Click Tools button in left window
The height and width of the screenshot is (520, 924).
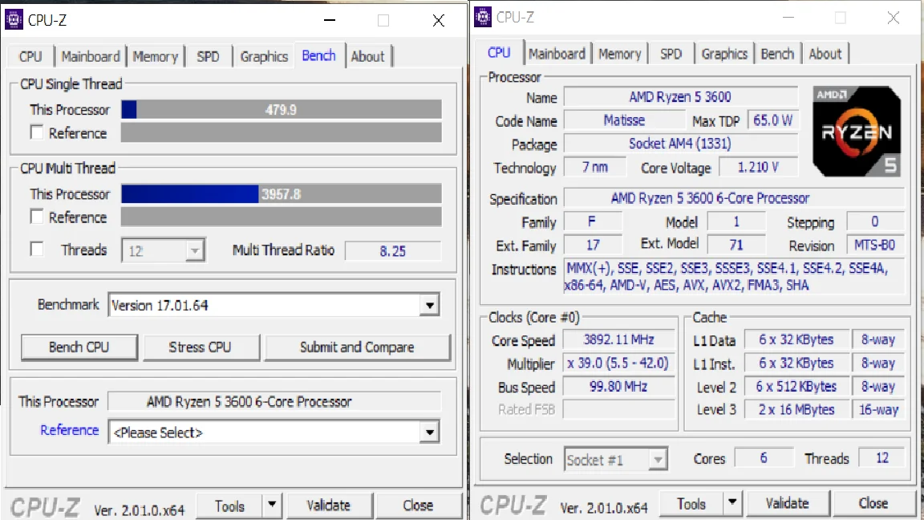[229, 506]
